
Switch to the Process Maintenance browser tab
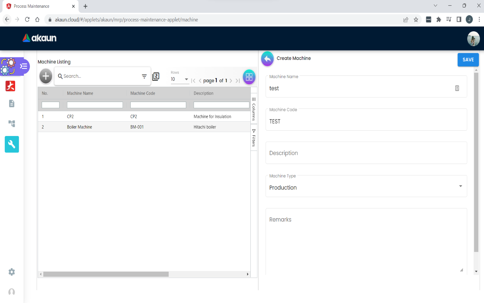pos(39,6)
